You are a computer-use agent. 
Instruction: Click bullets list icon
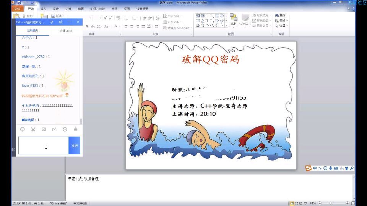pos(127,18)
